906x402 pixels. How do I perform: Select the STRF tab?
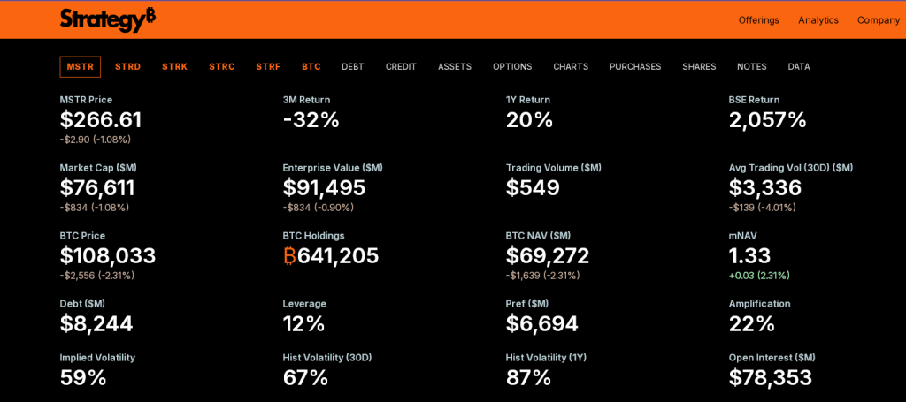268,67
